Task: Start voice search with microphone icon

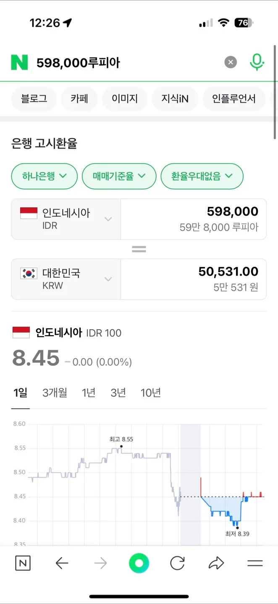Action: coord(256,62)
